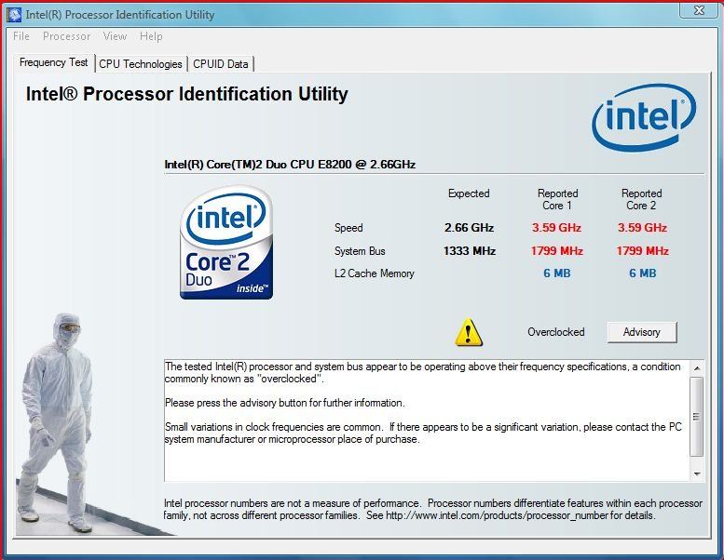Click the Intel Core 2 Duo badge

[226, 243]
